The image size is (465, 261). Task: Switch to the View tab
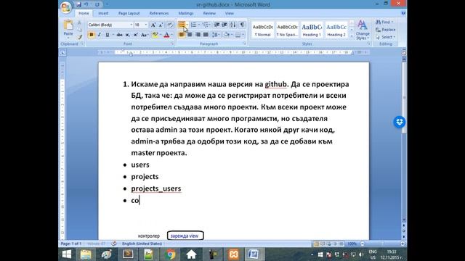coord(230,13)
